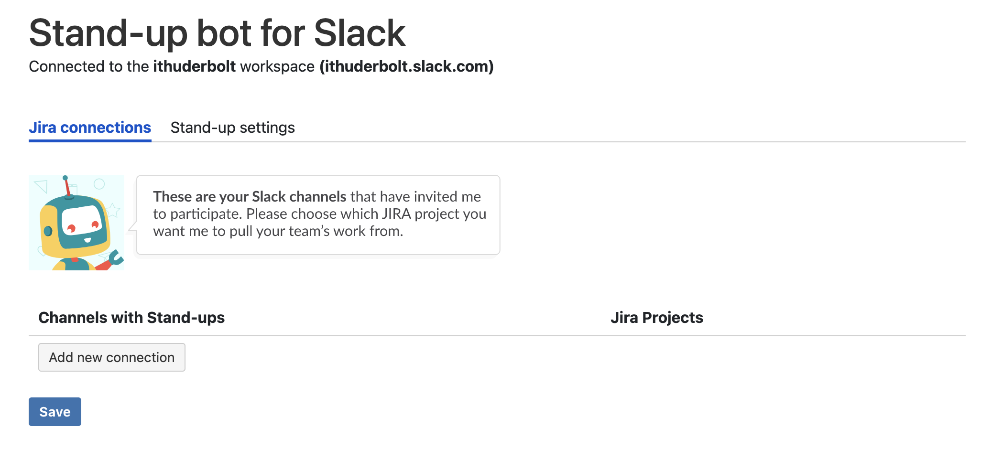Image resolution: width=981 pixels, height=449 pixels.
Task: Click the robot's yellow ear knob
Action: 48,231
